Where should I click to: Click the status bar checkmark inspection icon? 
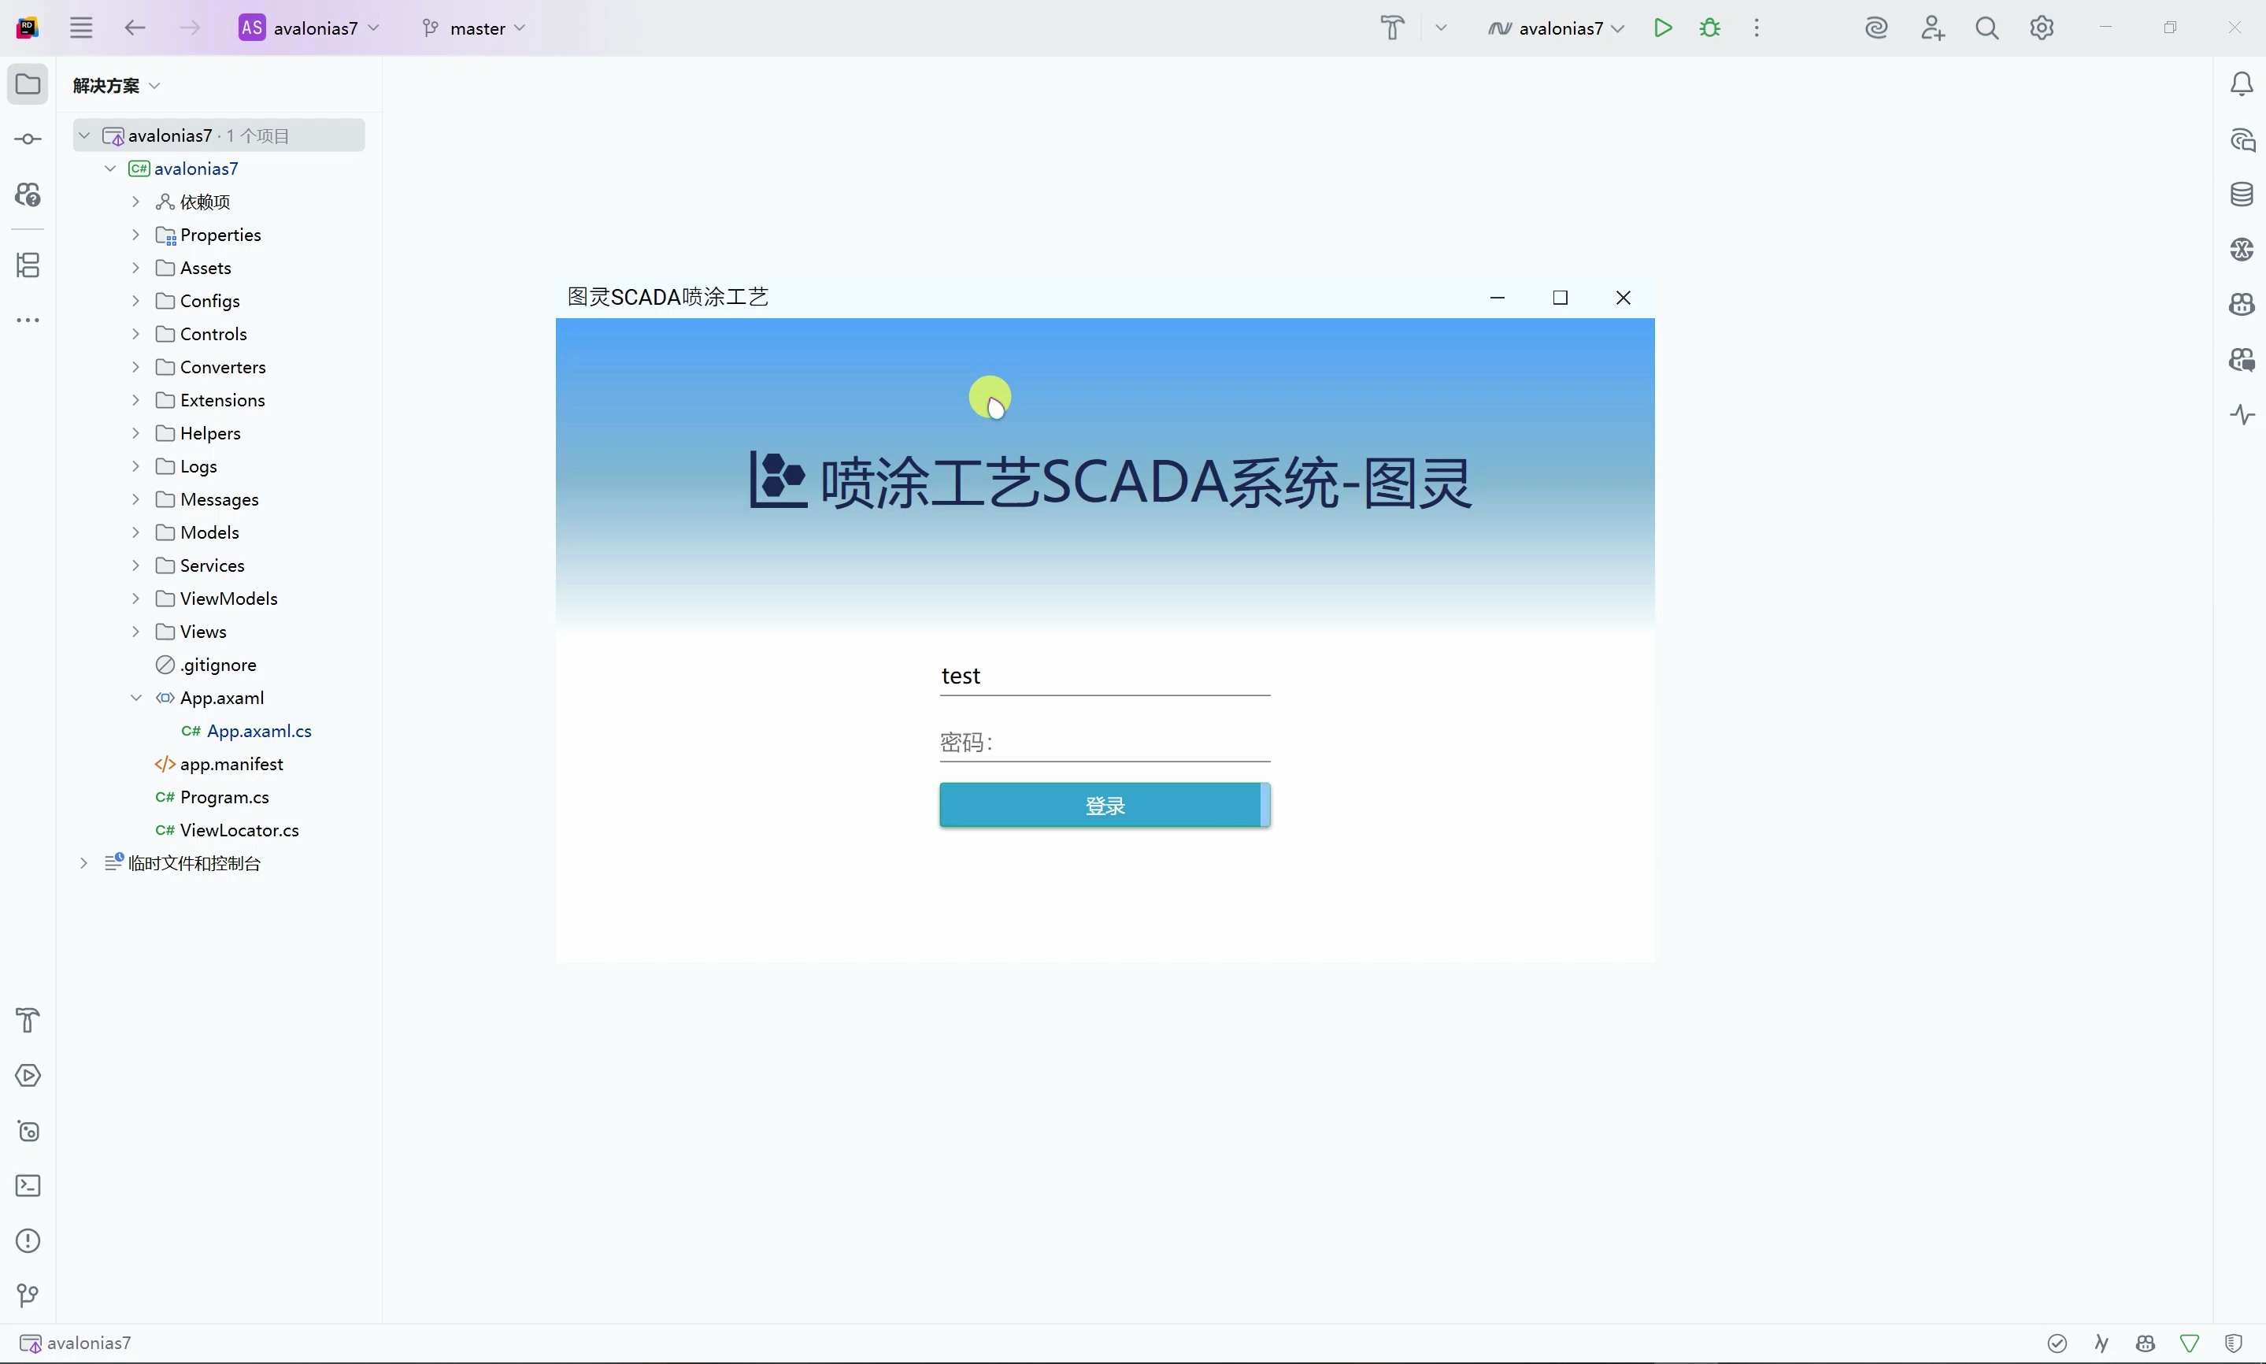pos(2057,1344)
